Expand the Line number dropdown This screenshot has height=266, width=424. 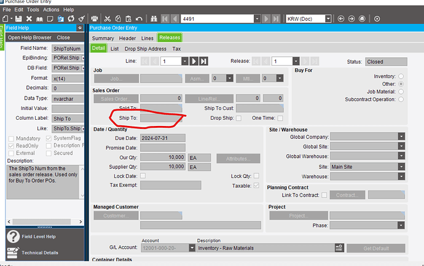point(185,61)
